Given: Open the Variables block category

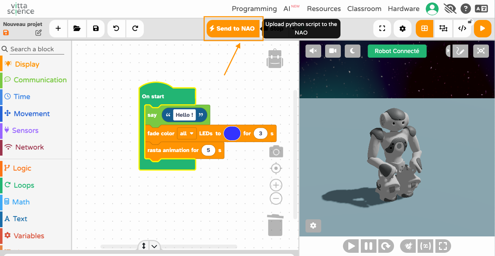Looking at the screenshot, I should coord(36,236).
